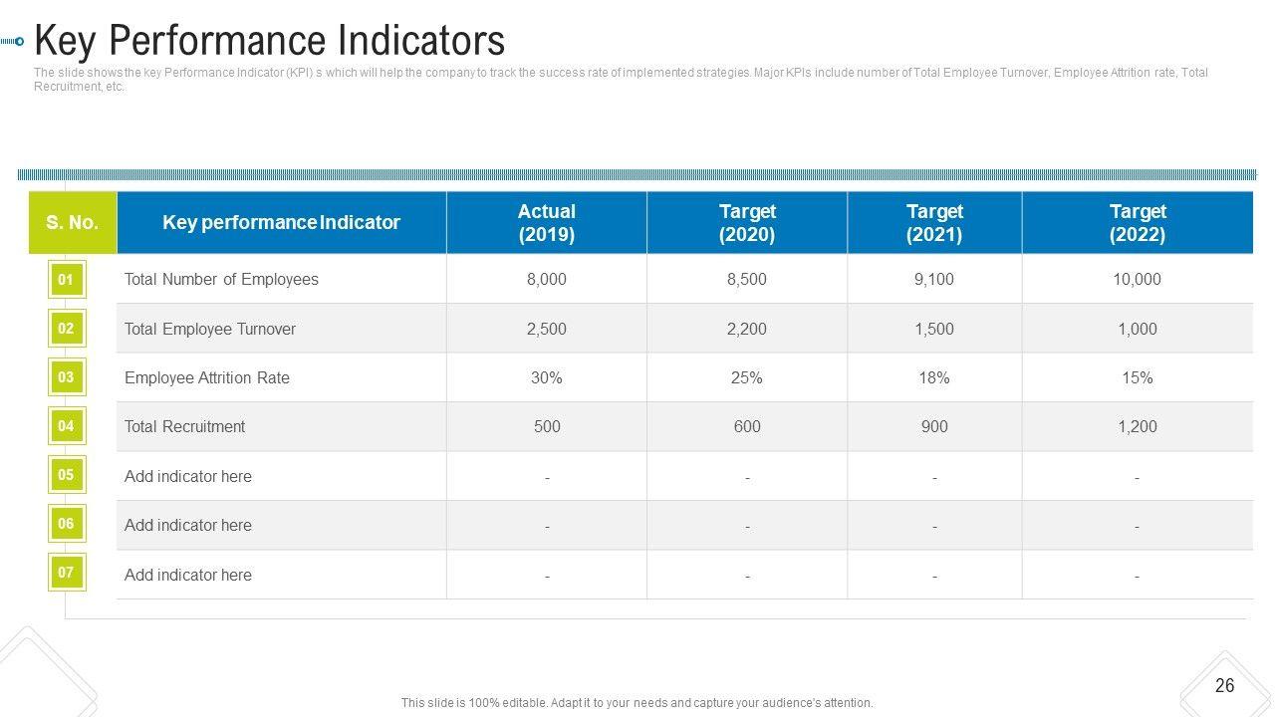Click the 01 serial number badge
The image size is (1275, 717).
tap(66, 280)
